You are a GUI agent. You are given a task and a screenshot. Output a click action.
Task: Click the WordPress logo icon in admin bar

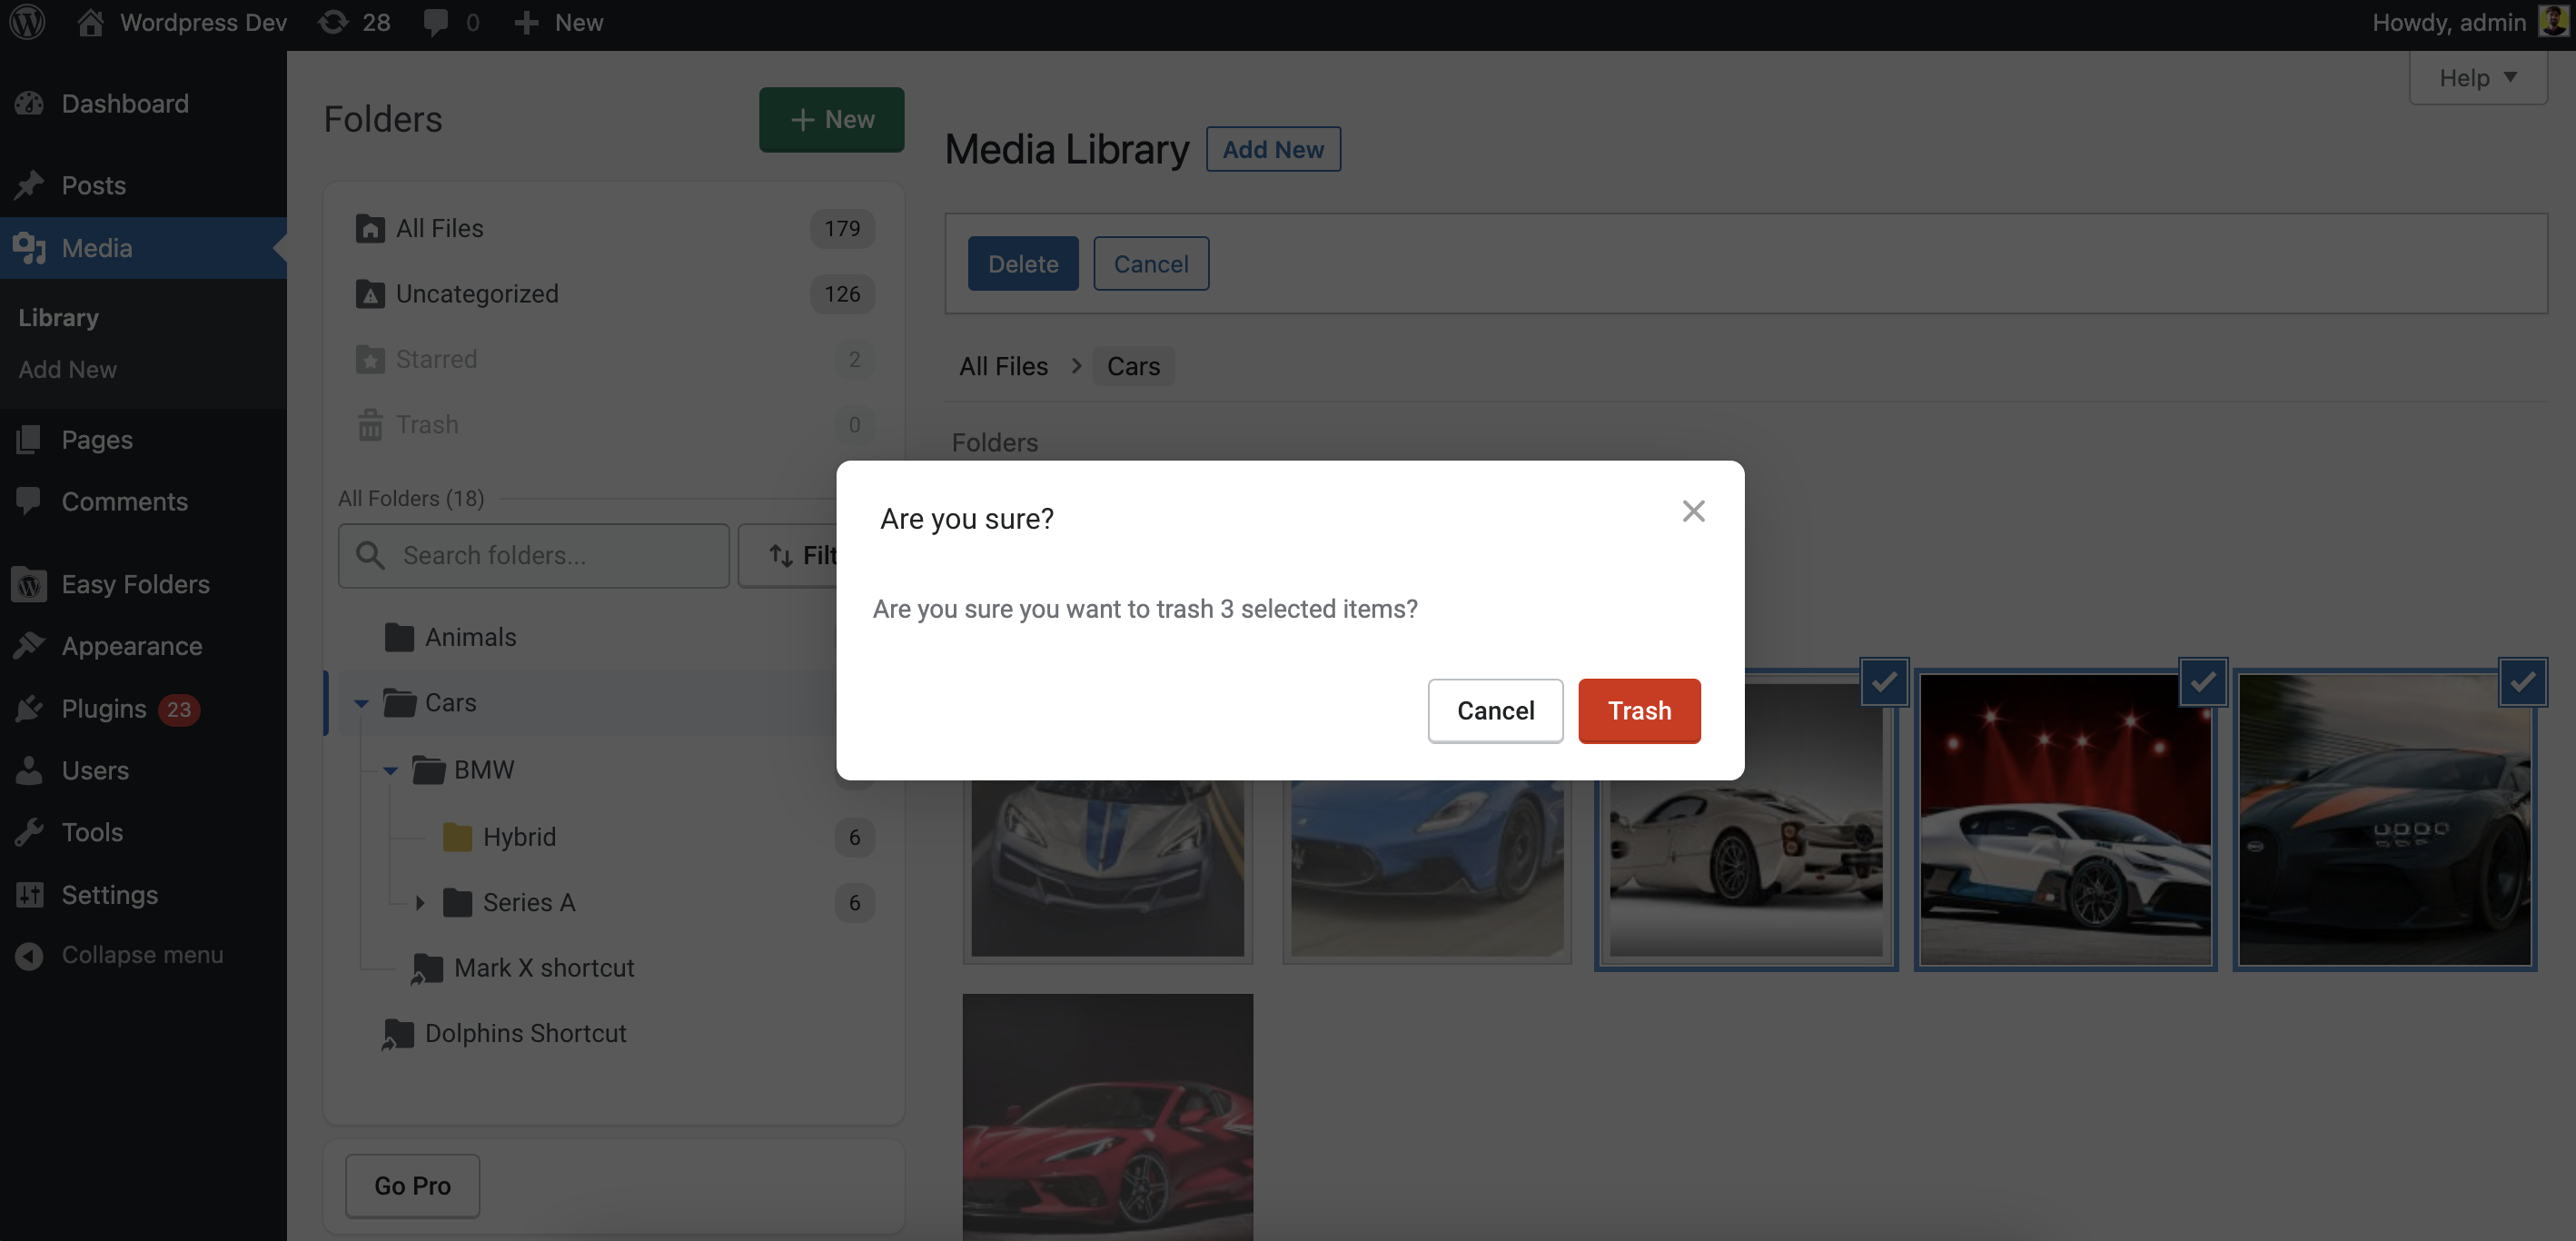coord(27,22)
